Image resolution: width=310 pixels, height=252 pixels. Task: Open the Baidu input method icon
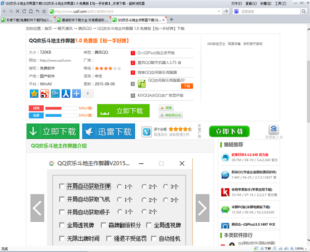(x=274, y=130)
